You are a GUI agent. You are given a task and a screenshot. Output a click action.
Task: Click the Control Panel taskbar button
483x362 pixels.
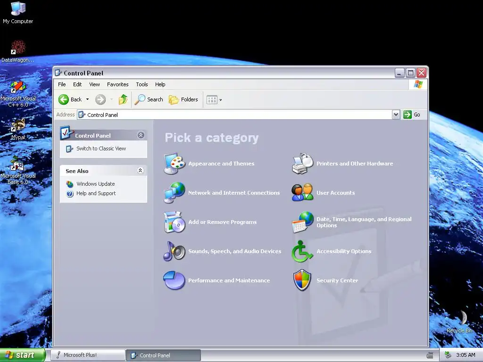click(x=164, y=355)
